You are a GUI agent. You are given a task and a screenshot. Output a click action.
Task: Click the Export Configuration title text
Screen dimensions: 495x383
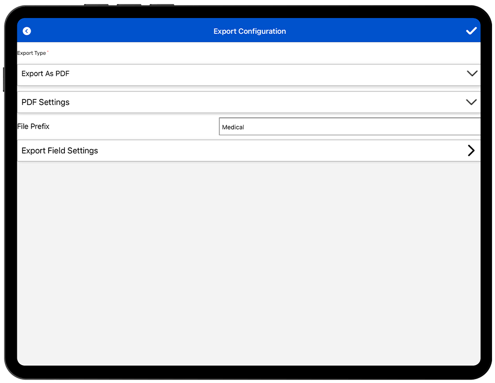coord(249,31)
